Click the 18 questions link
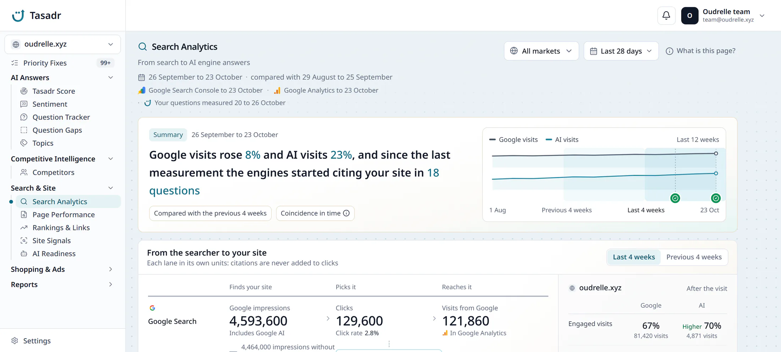The width and height of the screenshot is (781, 352). pos(294,181)
